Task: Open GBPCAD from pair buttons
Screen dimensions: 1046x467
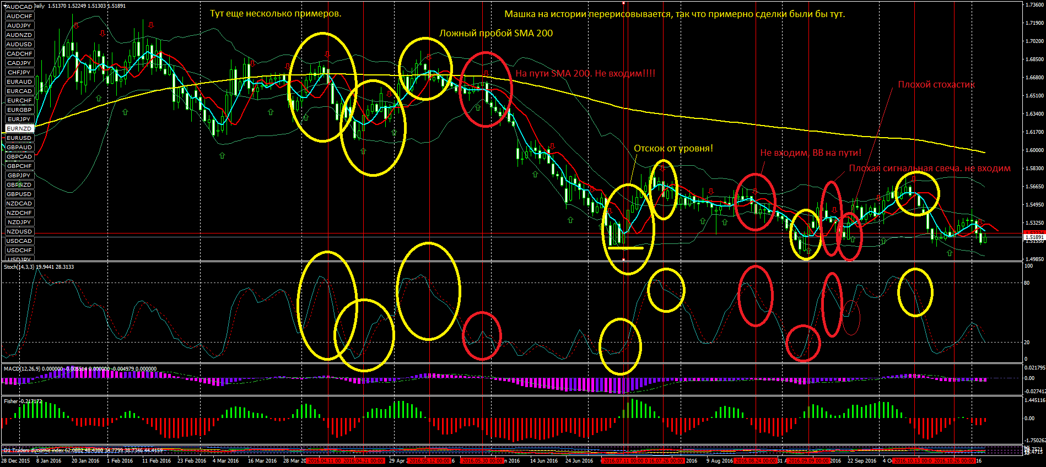Action: pos(19,156)
